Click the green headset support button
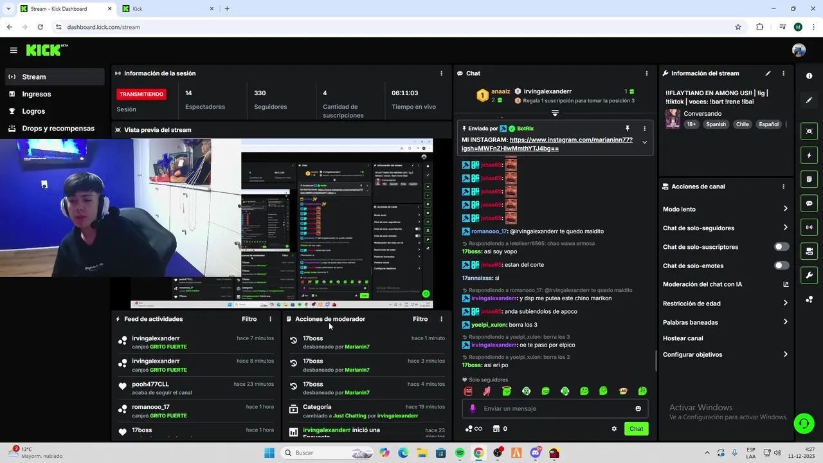This screenshot has height=463, width=823. tap(803, 423)
